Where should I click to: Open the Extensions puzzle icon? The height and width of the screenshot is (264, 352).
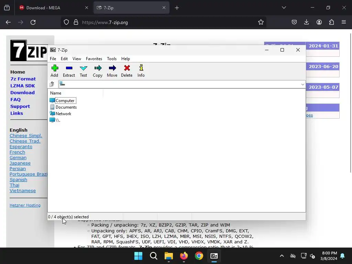click(x=331, y=22)
